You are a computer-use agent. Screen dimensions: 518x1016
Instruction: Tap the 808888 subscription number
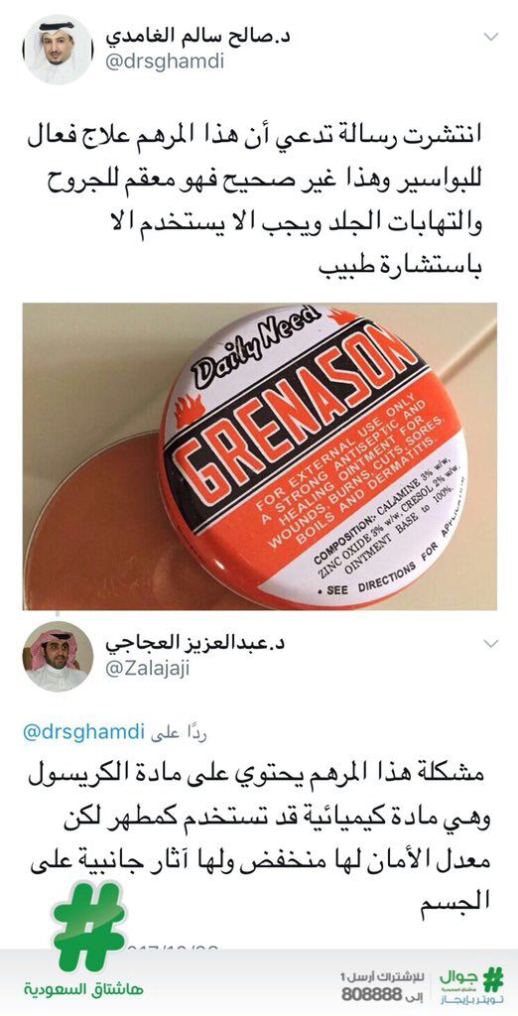tap(364, 994)
